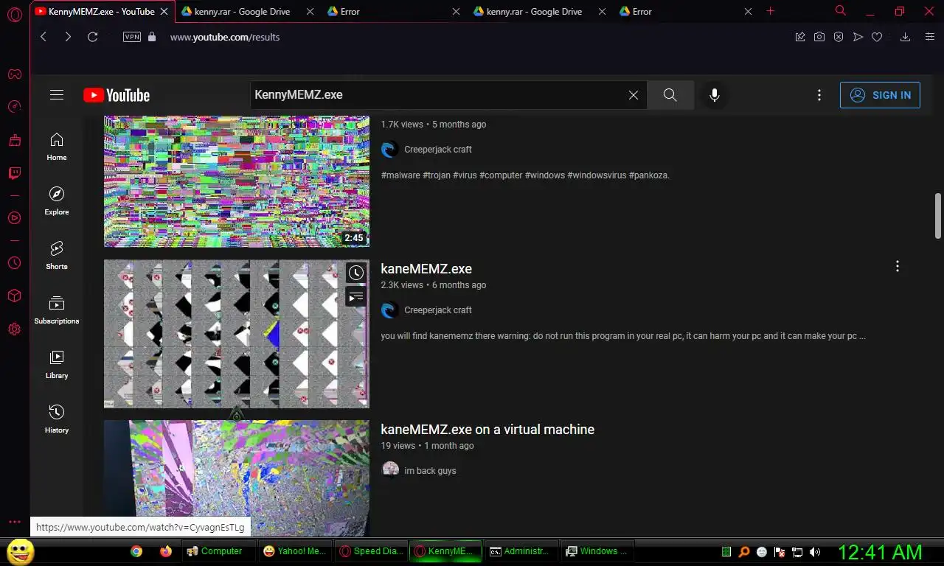Image resolution: width=944 pixels, height=566 pixels.
Task: Go to YouTube Home in sidebar
Action: pos(57,147)
